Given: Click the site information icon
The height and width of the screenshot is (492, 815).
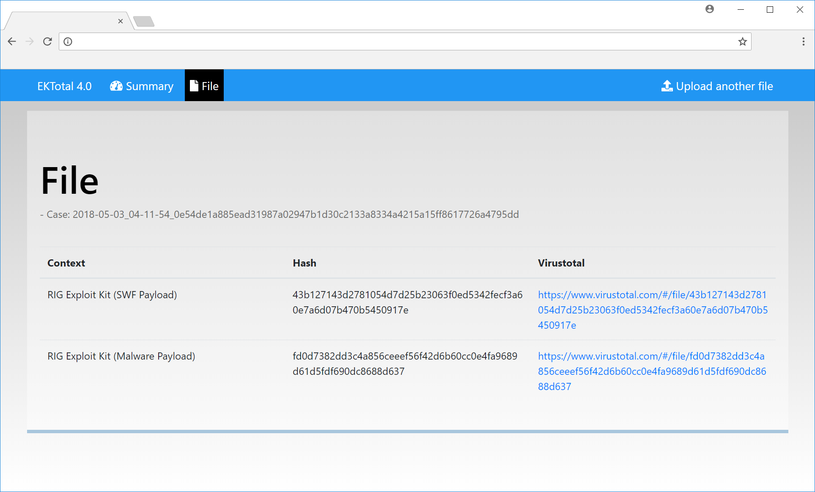Looking at the screenshot, I should 68,41.
